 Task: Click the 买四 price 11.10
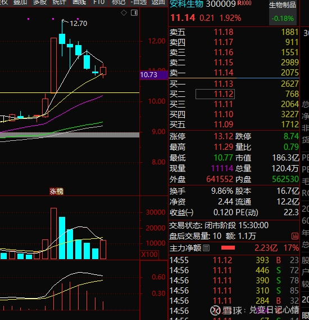point(223,114)
